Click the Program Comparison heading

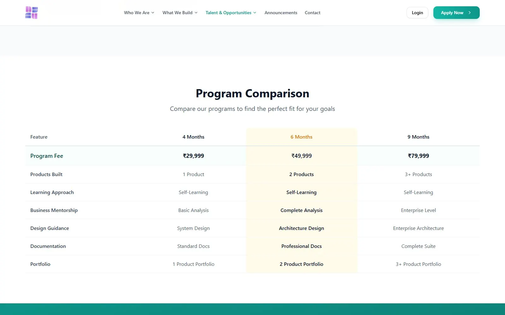coord(252,94)
